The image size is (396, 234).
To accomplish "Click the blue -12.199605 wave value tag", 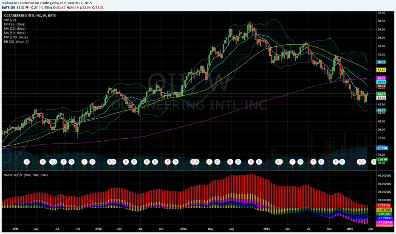I will (385, 218).
